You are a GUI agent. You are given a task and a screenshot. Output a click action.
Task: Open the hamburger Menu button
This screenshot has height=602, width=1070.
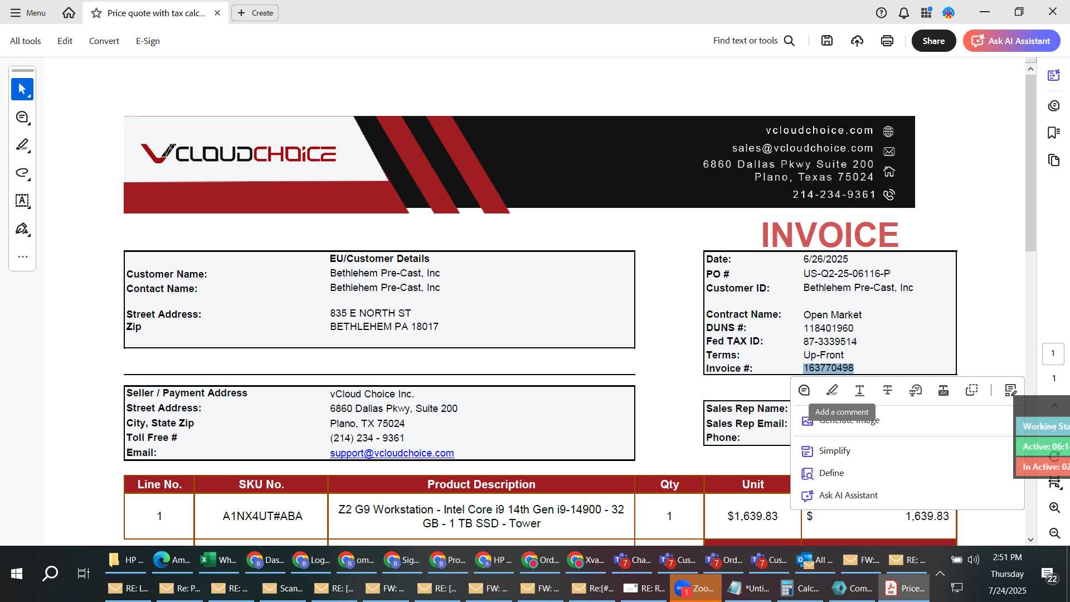(28, 12)
